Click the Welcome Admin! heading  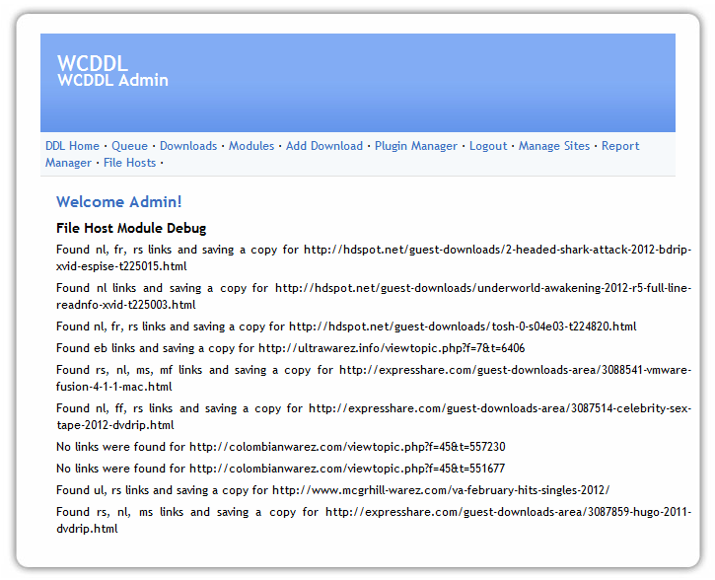118,202
